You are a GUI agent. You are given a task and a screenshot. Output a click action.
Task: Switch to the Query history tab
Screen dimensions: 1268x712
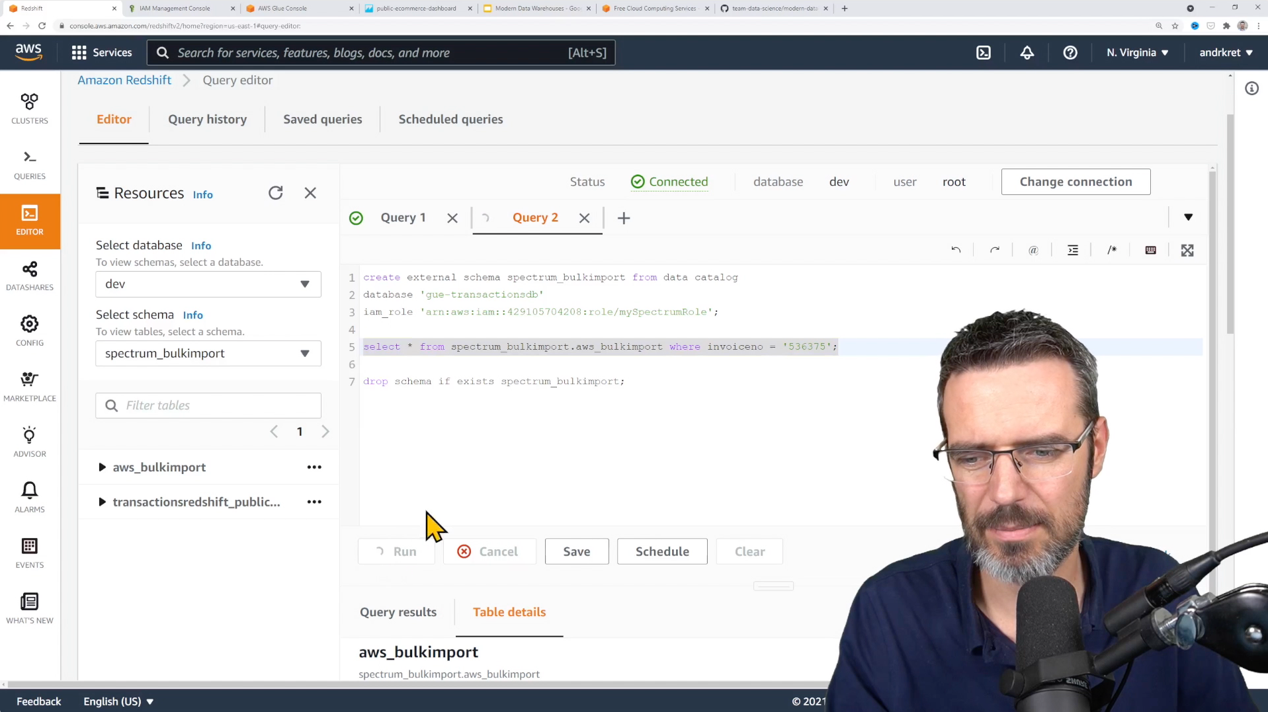pyautogui.click(x=207, y=120)
